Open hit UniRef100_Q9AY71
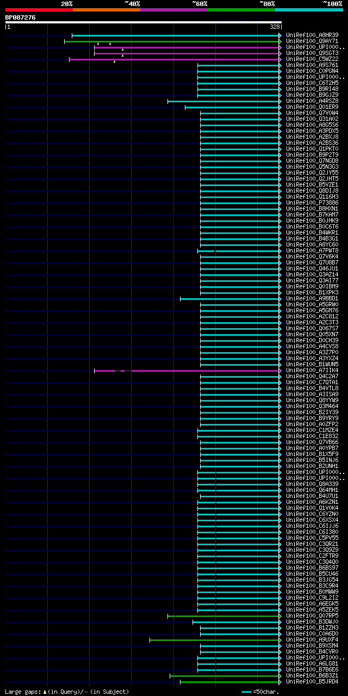The height and width of the screenshot is (696, 348). [312, 41]
